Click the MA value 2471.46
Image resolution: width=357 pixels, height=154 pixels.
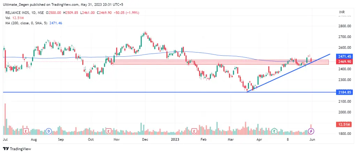tap(55, 23)
